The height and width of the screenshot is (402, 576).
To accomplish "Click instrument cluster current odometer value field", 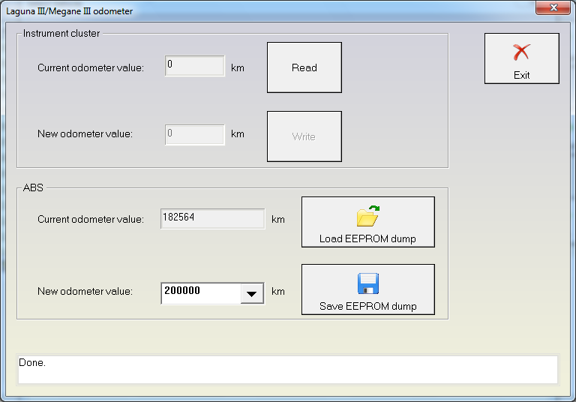I will 195,66.
